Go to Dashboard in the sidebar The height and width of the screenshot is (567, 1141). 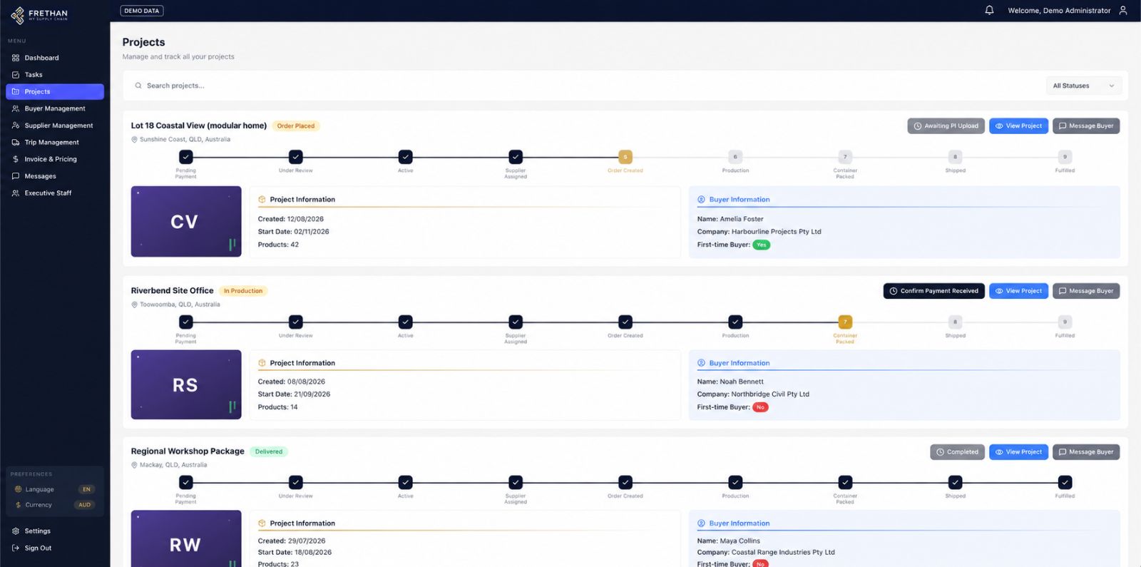[55, 58]
